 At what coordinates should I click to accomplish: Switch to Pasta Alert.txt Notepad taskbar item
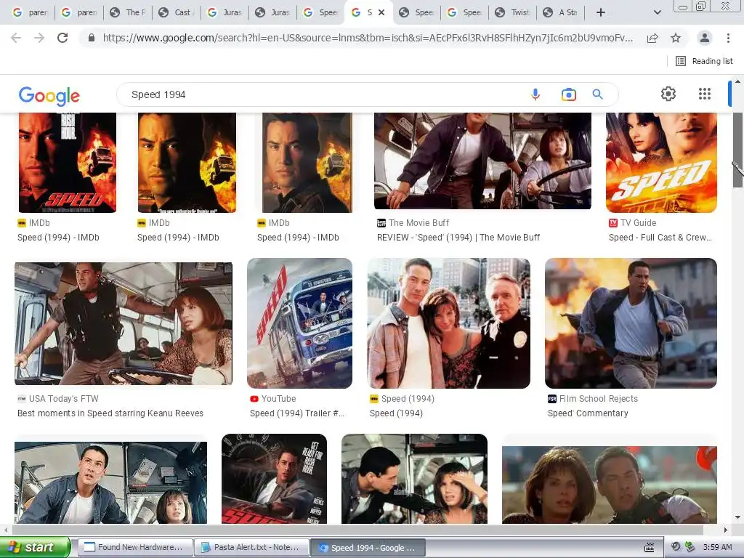coord(251,547)
